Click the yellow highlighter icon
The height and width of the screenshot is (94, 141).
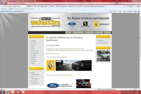click(x=84, y=6)
